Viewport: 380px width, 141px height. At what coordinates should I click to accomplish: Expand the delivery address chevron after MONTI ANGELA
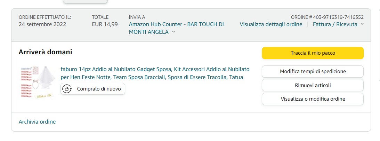pos(173,32)
